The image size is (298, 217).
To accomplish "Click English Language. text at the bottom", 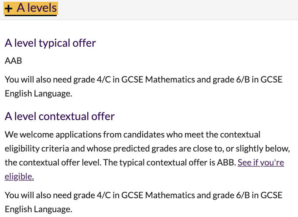I will pos(38,209).
